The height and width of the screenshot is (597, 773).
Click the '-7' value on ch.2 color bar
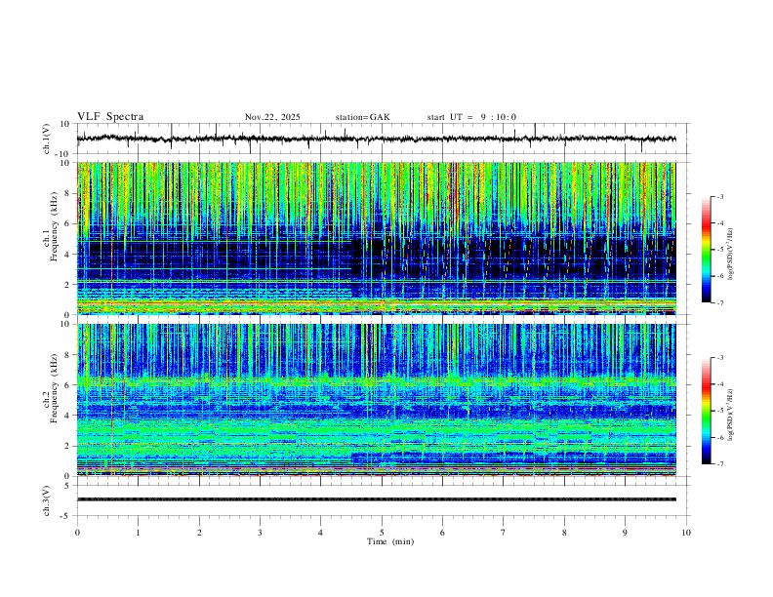[719, 464]
